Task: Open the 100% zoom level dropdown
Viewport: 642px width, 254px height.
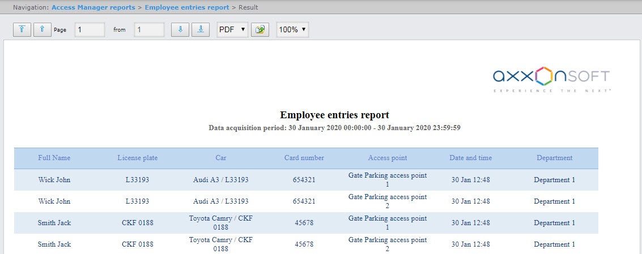Action: point(292,29)
